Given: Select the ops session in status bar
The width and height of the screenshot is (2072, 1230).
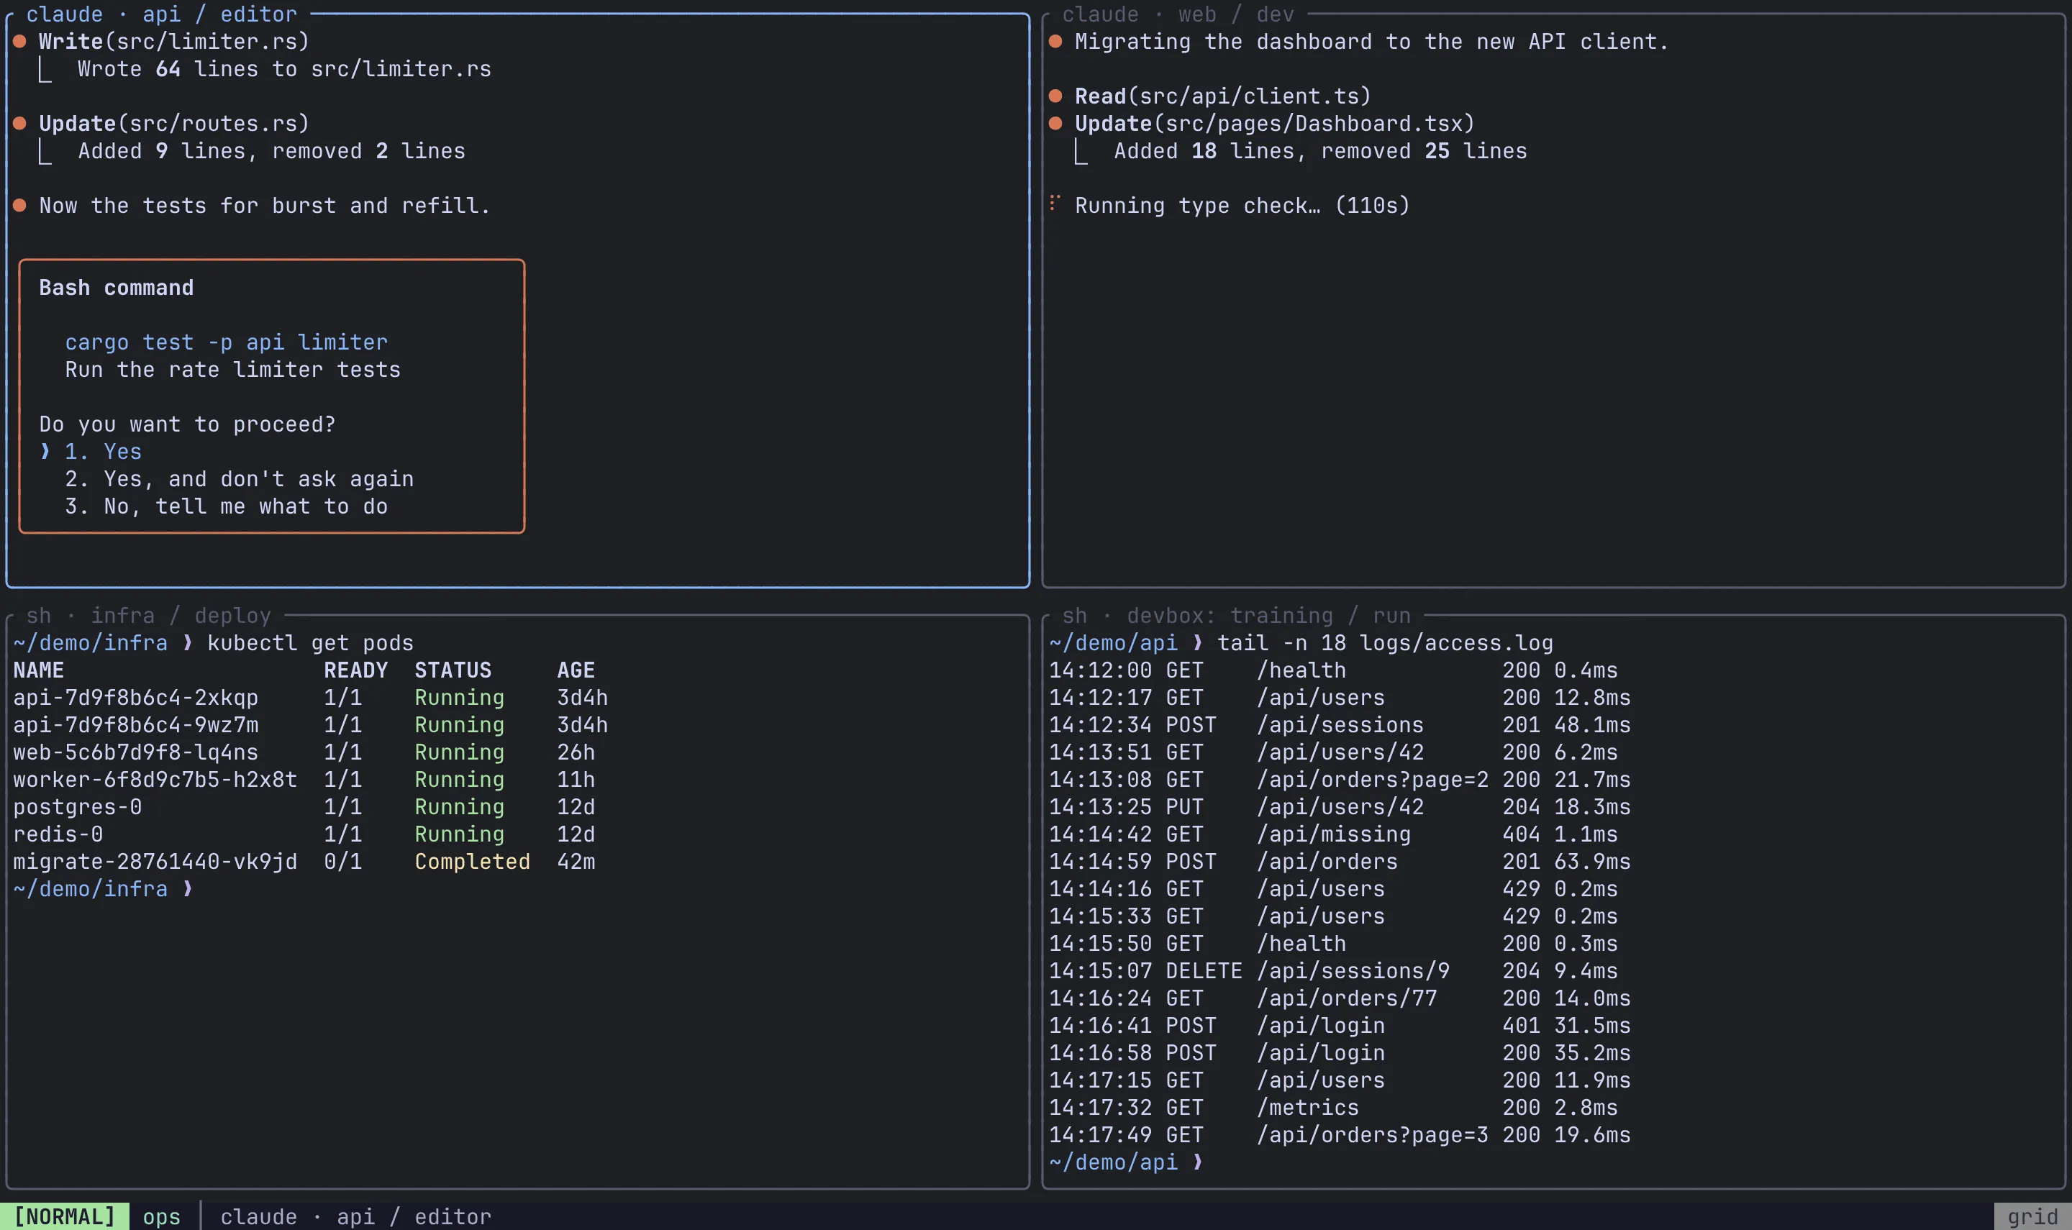Looking at the screenshot, I should pyautogui.click(x=162, y=1217).
